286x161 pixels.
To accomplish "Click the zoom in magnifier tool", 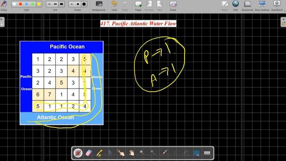I will point(143,153).
